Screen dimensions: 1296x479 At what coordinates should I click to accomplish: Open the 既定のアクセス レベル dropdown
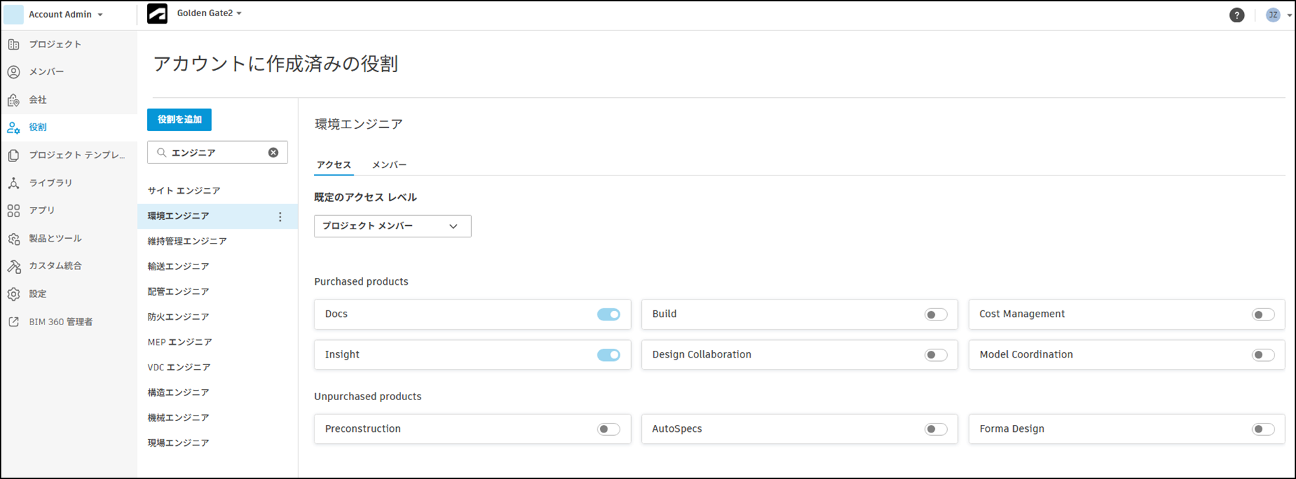[392, 226]
